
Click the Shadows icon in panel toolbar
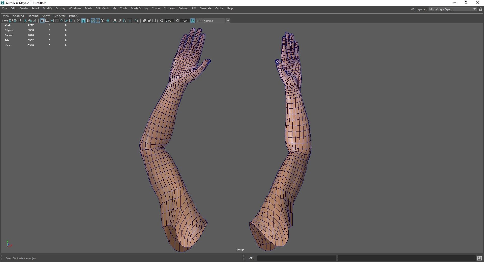tap(107, 21)
